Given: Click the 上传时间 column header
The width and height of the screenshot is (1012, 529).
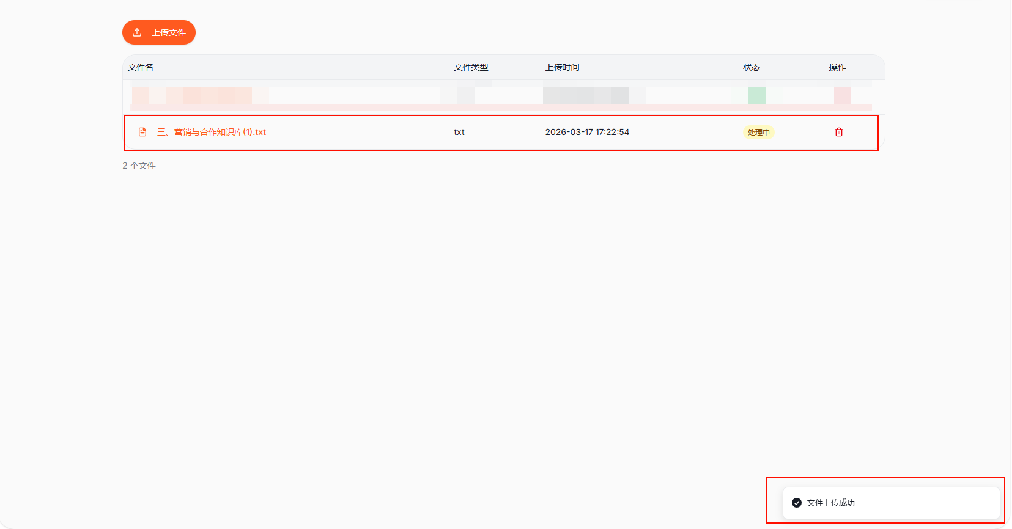Looking at the screenshot, I should point(562,67).
